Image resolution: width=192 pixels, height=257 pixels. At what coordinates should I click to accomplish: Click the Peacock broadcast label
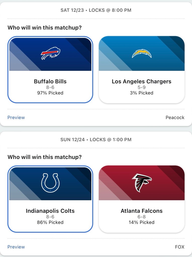point(175,117)
